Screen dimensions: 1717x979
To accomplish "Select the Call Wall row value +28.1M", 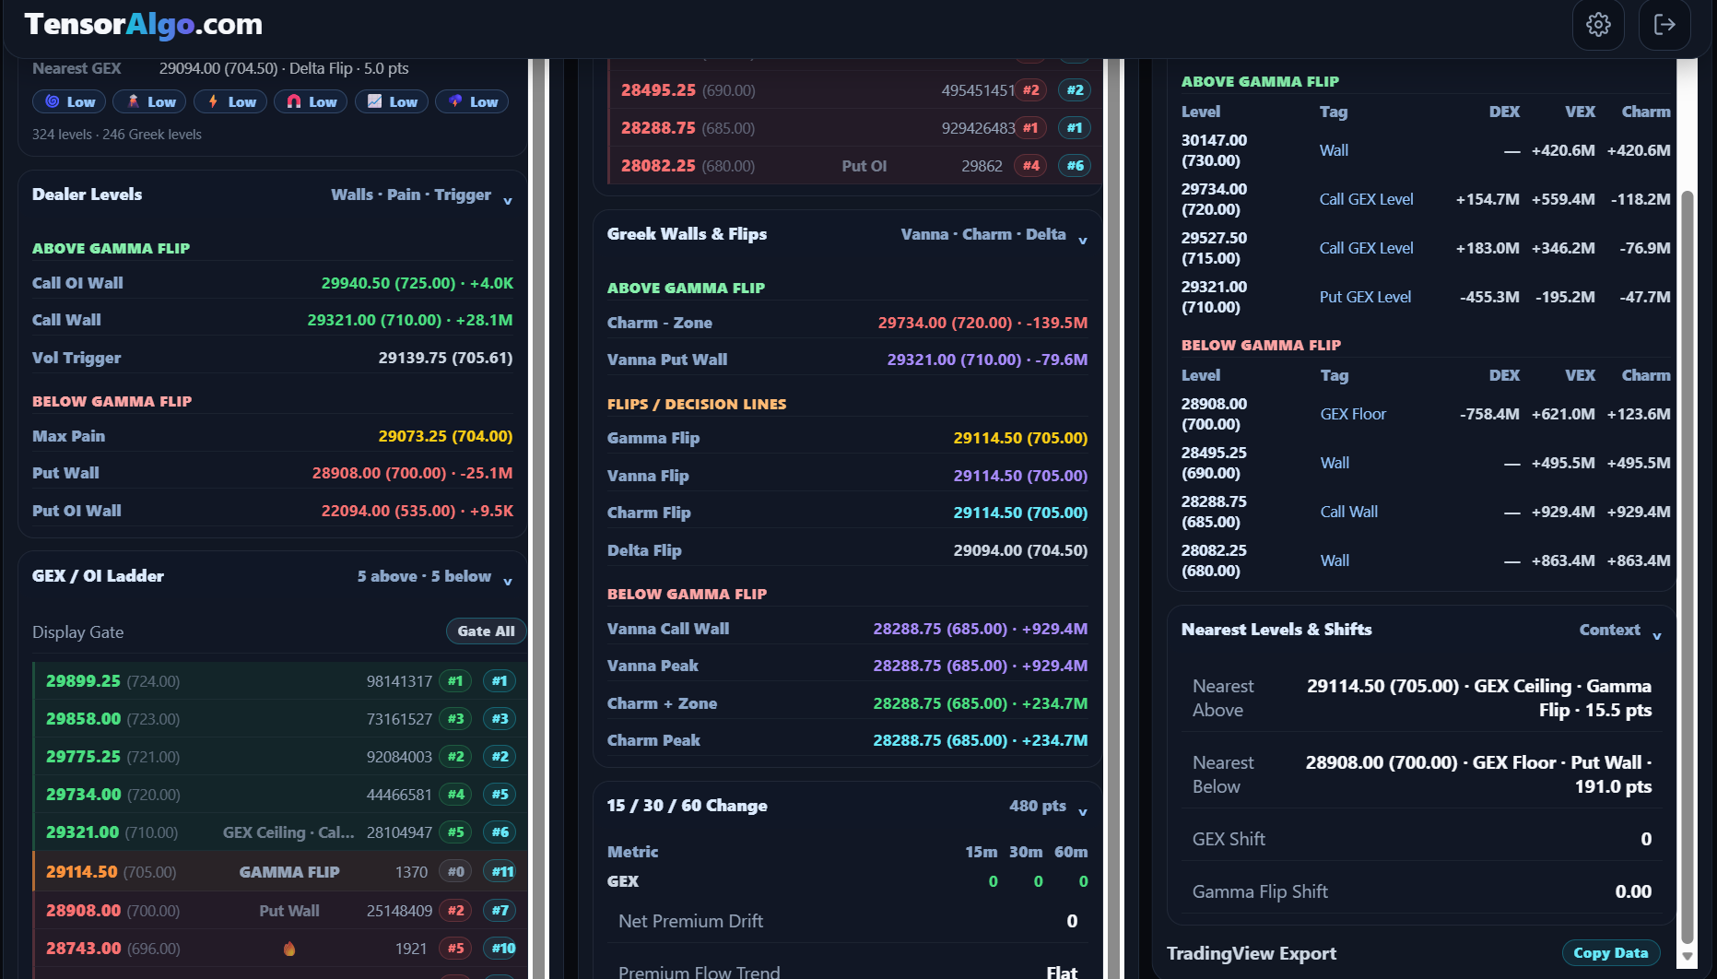I will point(410,320).
